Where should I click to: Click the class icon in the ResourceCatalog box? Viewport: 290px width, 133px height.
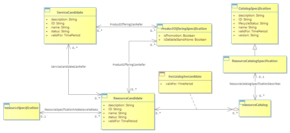coord(242,103)
